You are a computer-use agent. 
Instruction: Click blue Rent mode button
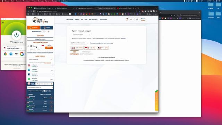47,27
